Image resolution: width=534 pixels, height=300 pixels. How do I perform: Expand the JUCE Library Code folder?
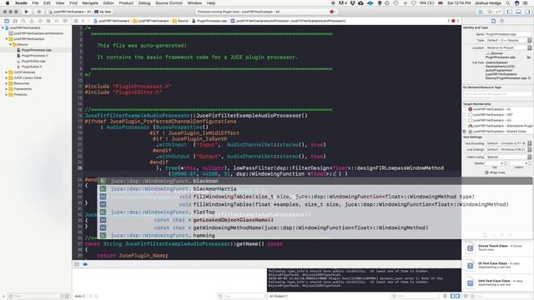pos(7,77)
